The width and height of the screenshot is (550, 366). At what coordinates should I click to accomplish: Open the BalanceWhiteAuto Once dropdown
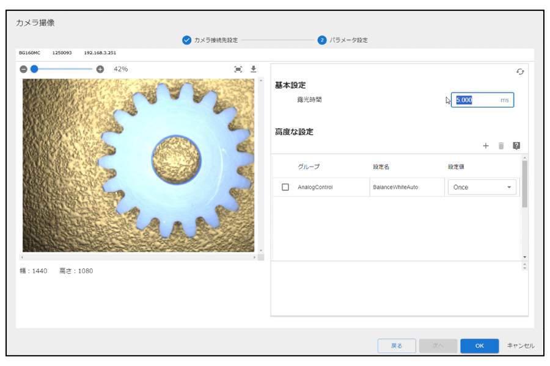[x=482, y=187]
